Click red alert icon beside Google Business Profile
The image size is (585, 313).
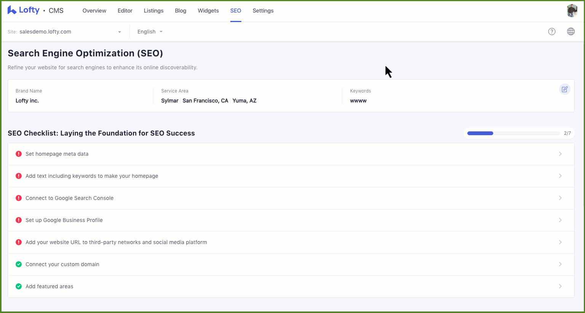pyautogui.click(x=19, y=220)
